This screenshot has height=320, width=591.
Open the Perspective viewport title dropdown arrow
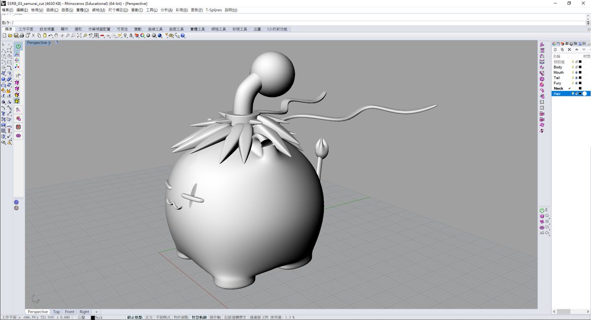point(50,43)
